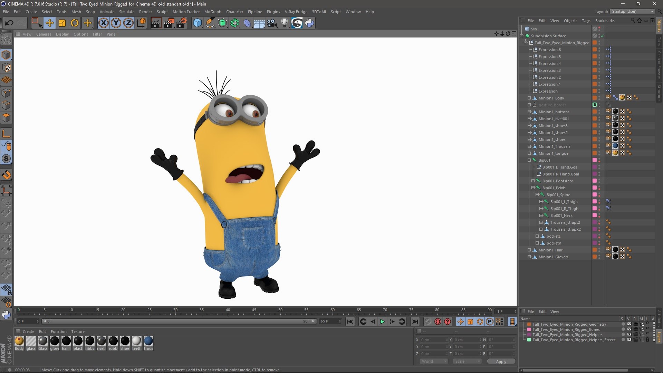Activate the Rotate tool
The width and height of the screenshot is (663, 373).
[75, 23]
